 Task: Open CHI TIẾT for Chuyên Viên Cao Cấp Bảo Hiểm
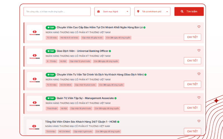coord(192,37)
